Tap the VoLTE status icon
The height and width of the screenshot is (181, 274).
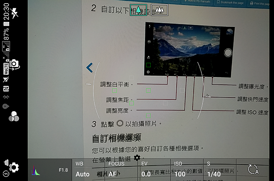6,69
